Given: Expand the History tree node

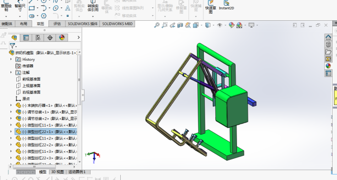Looking at the screenshot, I should [x=11, y=59].
